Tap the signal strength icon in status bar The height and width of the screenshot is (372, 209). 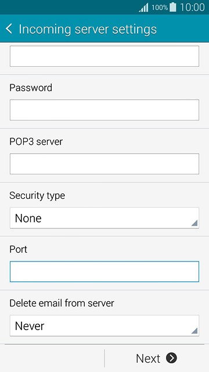pos(143,8)
